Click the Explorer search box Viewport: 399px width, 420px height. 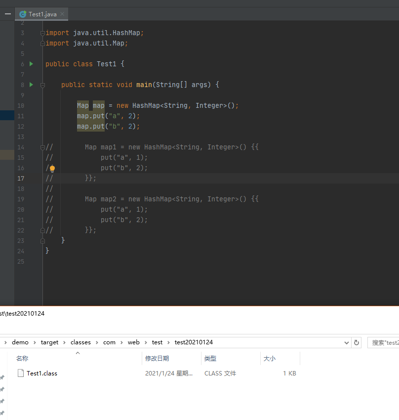point(384,343)
